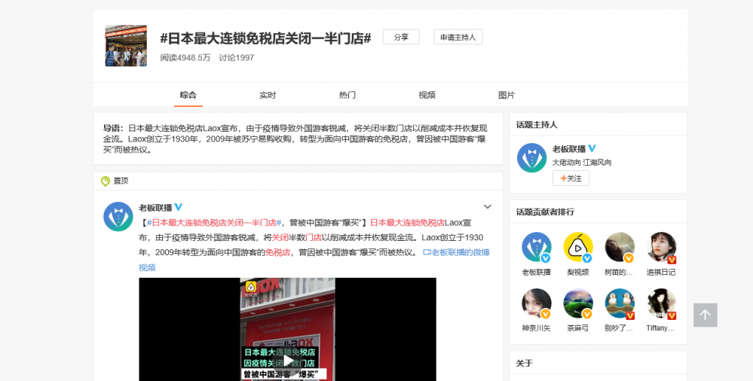Open the 图片 tab
The width and height of the screenshot is (753, 381).
(x=507, y=95)
